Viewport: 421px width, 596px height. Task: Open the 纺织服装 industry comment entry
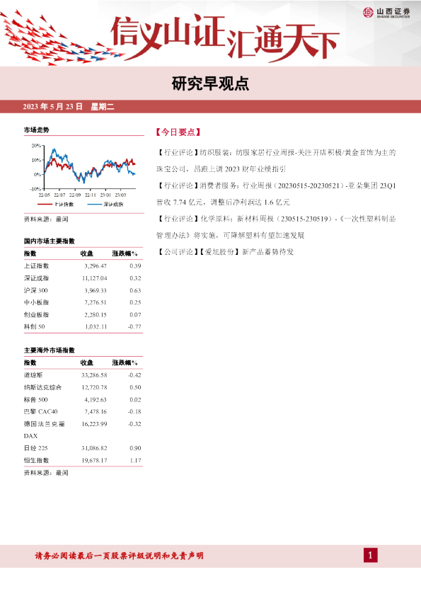point(276,161)
